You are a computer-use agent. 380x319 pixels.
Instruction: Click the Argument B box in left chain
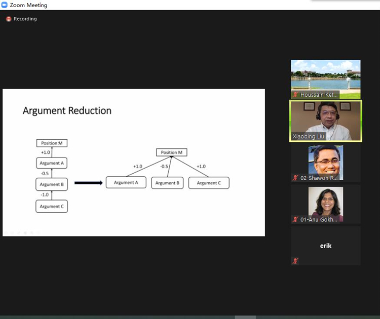pos(52,184)
